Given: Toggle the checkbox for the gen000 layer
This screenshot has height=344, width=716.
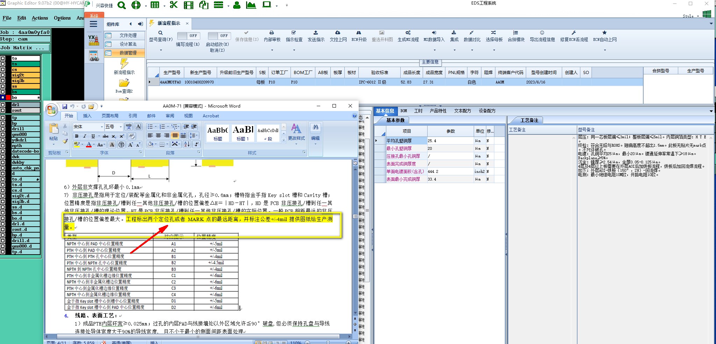Looking at the screenshot, I should pos(3,134).
